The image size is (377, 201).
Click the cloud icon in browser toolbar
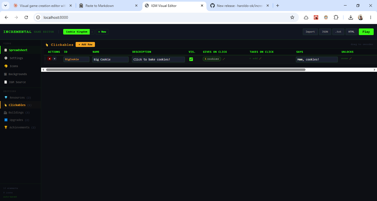click(x=306, y=17)
